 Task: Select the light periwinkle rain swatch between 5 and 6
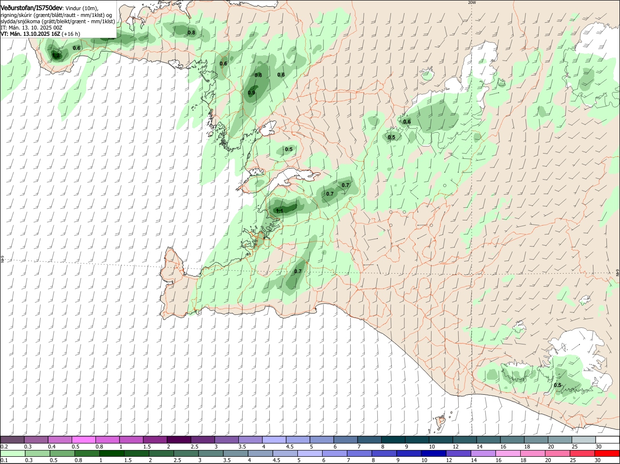(x=310, y=453)
